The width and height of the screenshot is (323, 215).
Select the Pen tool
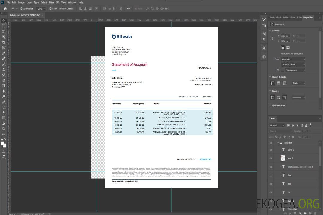(4, 102)
